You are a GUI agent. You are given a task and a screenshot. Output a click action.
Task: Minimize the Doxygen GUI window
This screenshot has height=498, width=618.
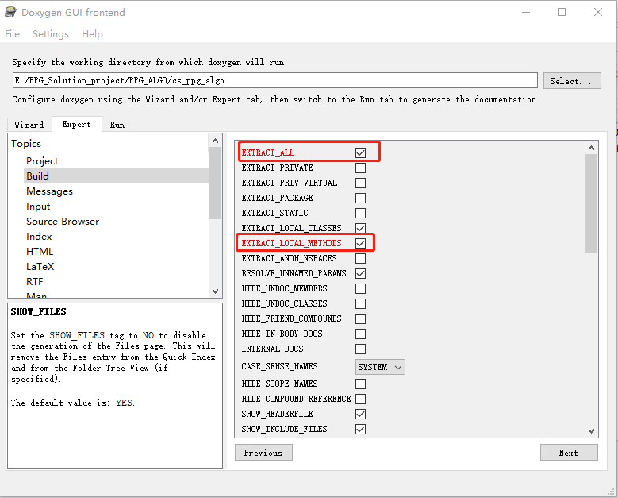coord(526,12)
